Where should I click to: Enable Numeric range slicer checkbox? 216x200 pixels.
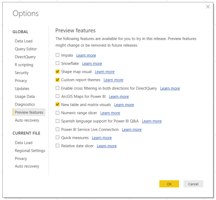point(57,113)
